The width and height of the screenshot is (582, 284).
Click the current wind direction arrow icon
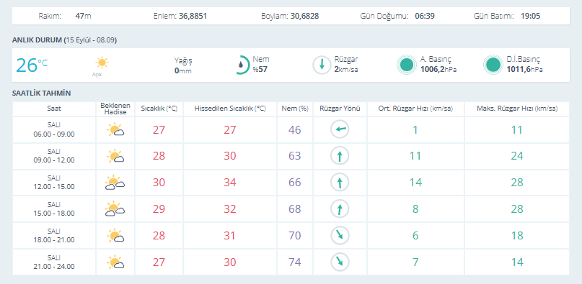pos(322,65)
